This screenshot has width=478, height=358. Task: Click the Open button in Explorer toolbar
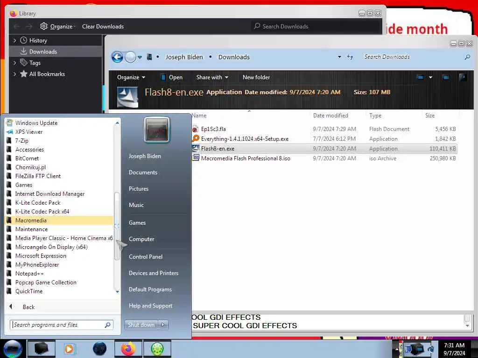[171, 77]
